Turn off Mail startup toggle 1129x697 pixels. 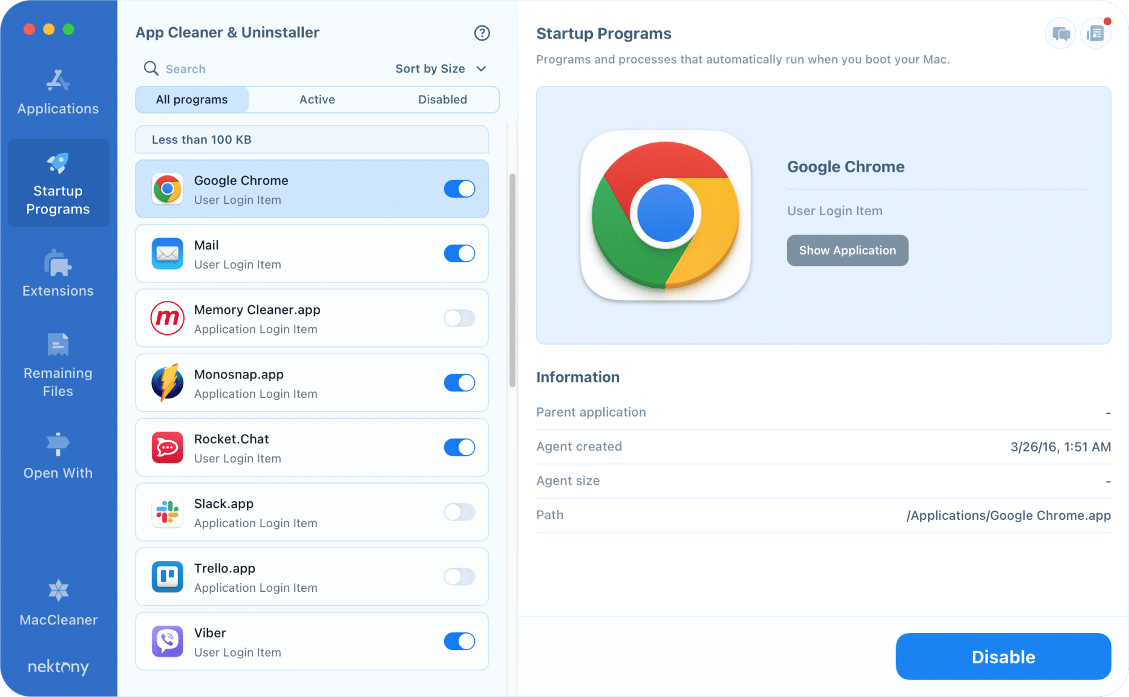[x=459, y=253]
